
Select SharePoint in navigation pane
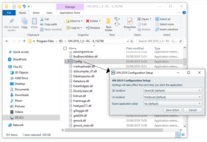[x=17, y=59]
